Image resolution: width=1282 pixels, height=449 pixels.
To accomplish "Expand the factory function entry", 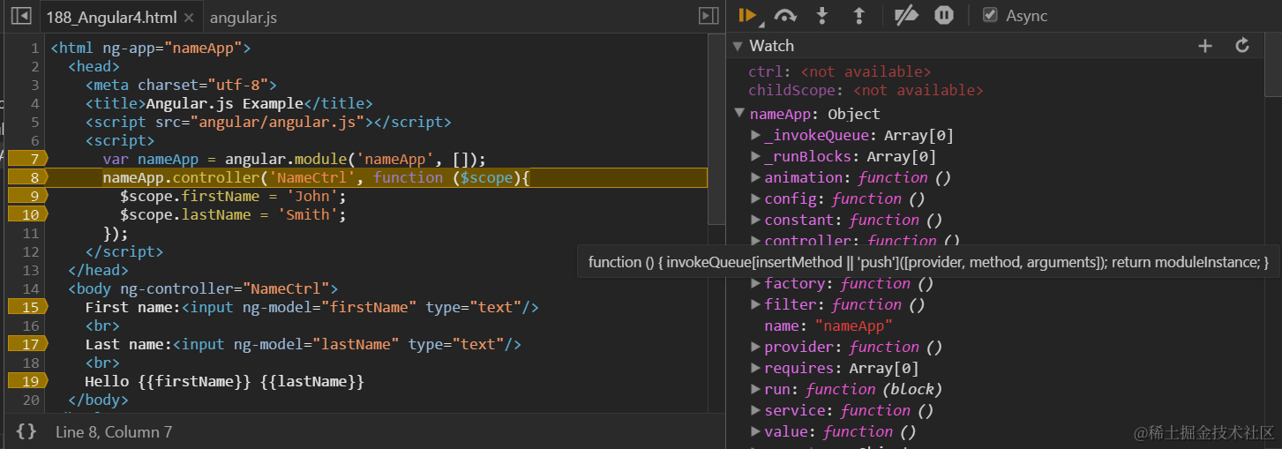I will click(x=755, y=283).
